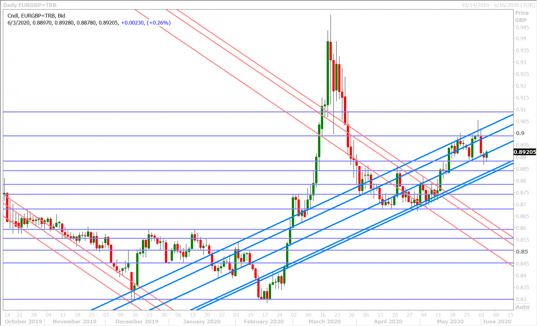The height and width of the screenshot is (326, 537).
Task: Click the 'Price' axis header
Action: click(522, 13)
